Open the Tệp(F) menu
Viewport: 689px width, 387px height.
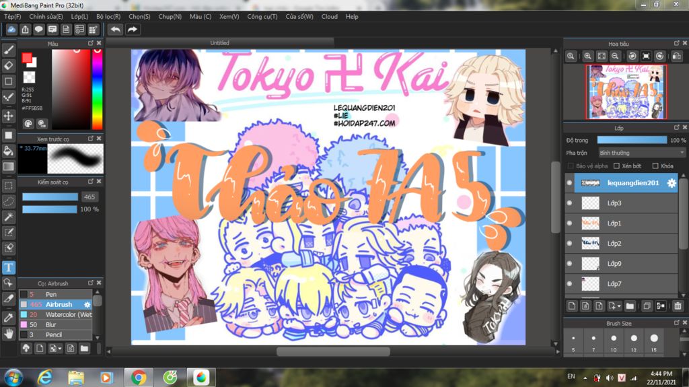(12, 16)
